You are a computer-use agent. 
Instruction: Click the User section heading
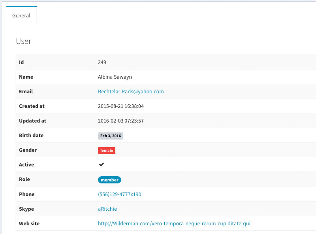click(x=24, y=41)
